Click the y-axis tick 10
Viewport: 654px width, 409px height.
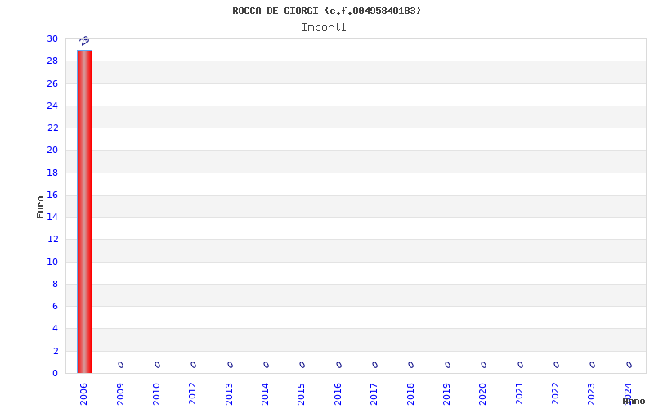pos(52,262)
